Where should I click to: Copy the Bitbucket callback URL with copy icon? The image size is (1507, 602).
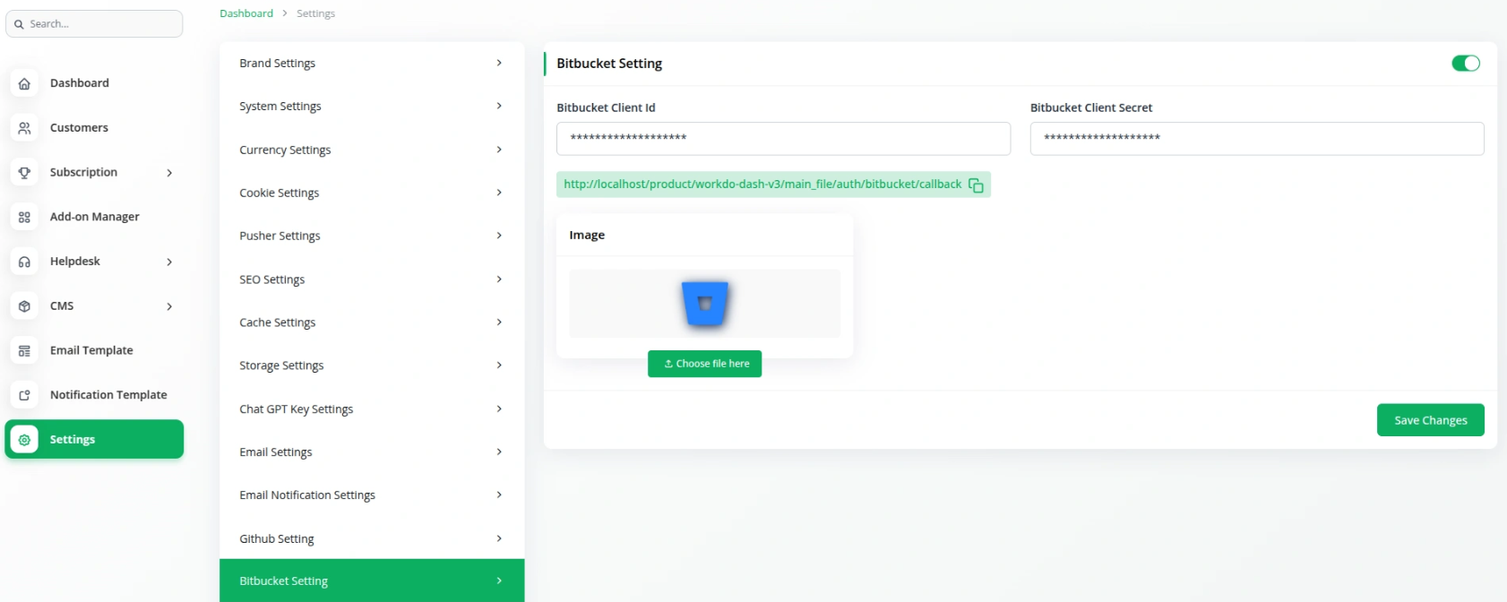click(976, 185)
